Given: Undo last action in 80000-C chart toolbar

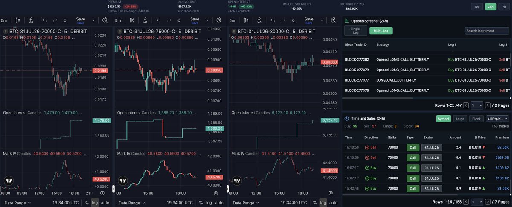Looking at the screenshot, I should 273,20.
